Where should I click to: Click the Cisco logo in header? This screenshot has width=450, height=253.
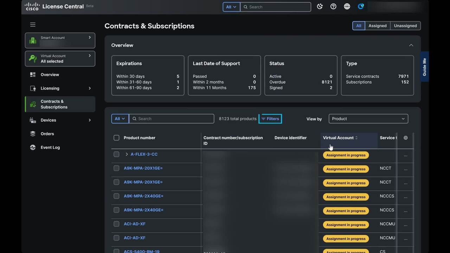(x=32, y=6)
